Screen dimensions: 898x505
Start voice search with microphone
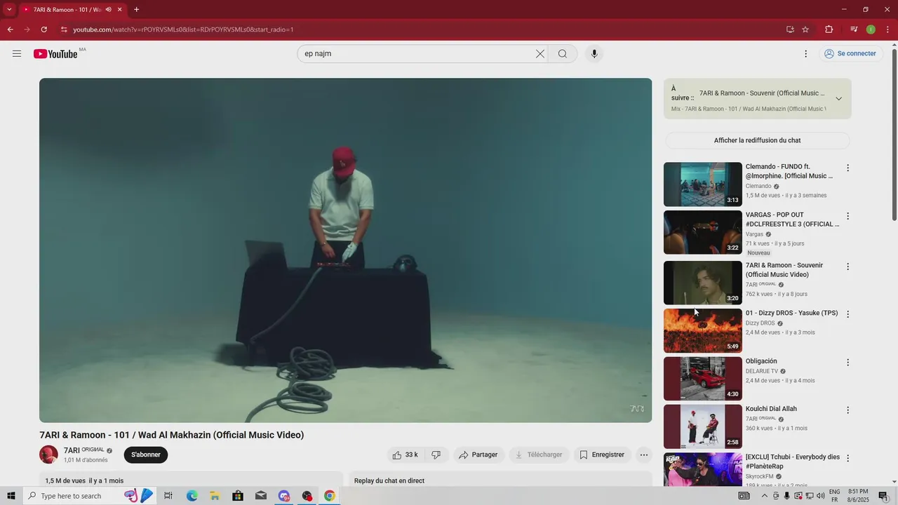coord(594,54)
